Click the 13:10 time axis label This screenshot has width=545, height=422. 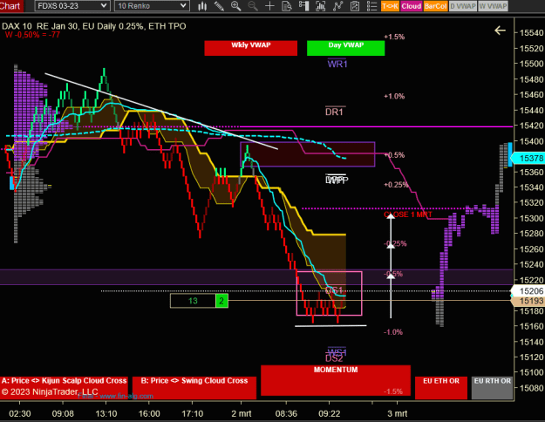106,413
